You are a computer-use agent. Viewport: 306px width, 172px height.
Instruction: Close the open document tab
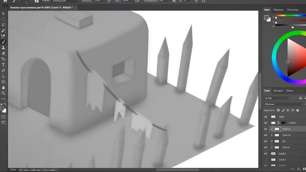point(75,8)
